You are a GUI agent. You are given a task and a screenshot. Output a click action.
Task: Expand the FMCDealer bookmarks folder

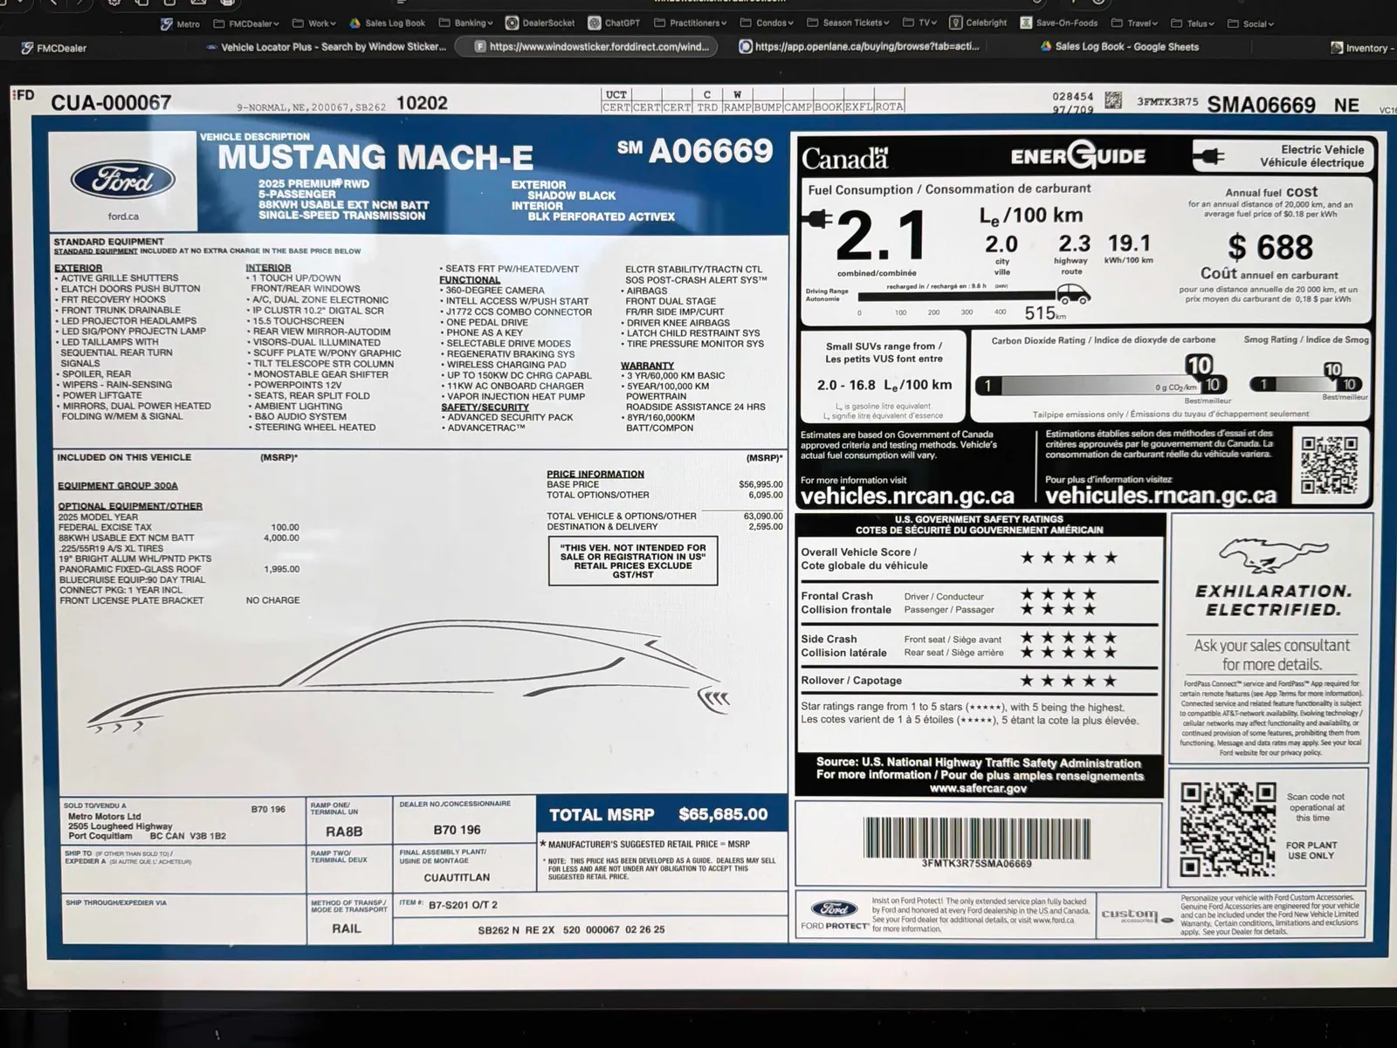point(247,24)
